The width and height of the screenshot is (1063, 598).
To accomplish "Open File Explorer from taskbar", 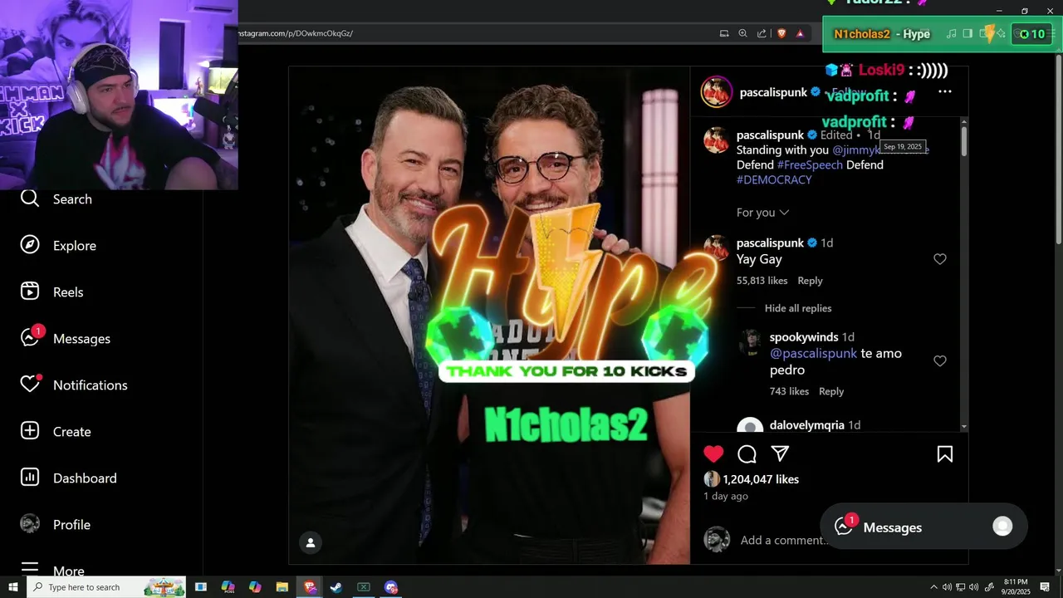I will point(282,587).
